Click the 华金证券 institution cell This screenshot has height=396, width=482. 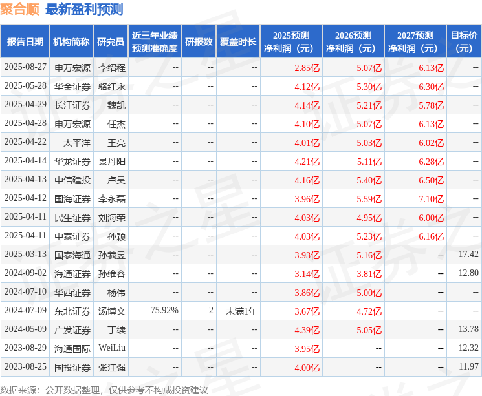[72, 87]
